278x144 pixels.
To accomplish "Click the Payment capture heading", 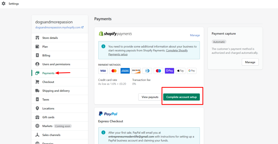I will (x=224, y=34).
